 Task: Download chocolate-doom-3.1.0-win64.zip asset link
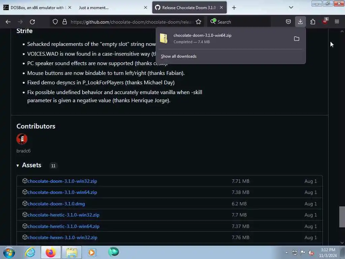coord(62,192)
